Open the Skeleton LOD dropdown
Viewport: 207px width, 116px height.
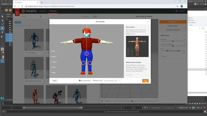(112, 81)
